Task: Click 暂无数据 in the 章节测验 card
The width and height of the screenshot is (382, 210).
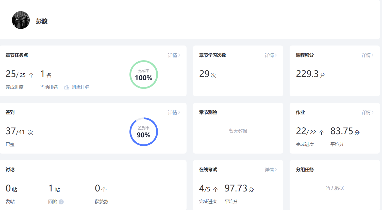Action: point(238,131)
